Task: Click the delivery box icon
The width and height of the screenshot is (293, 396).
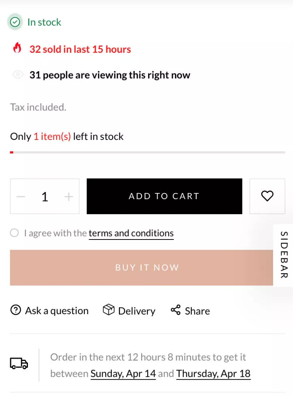Action: click(109, 310)
